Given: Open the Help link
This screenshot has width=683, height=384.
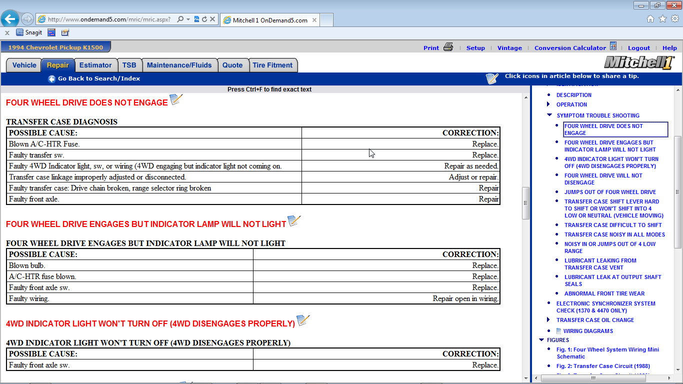Looking at the screenshot, I should coord(669,48).
